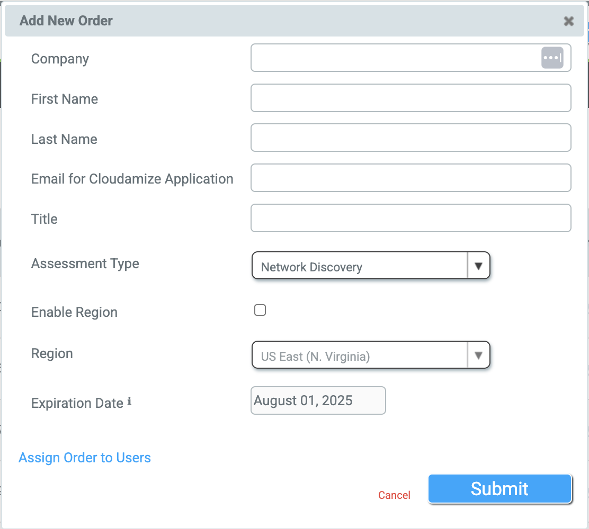The width and height of the screenshot is (589, 529).
Task: Close the Add New Order dialog
Action: (569, 21)
